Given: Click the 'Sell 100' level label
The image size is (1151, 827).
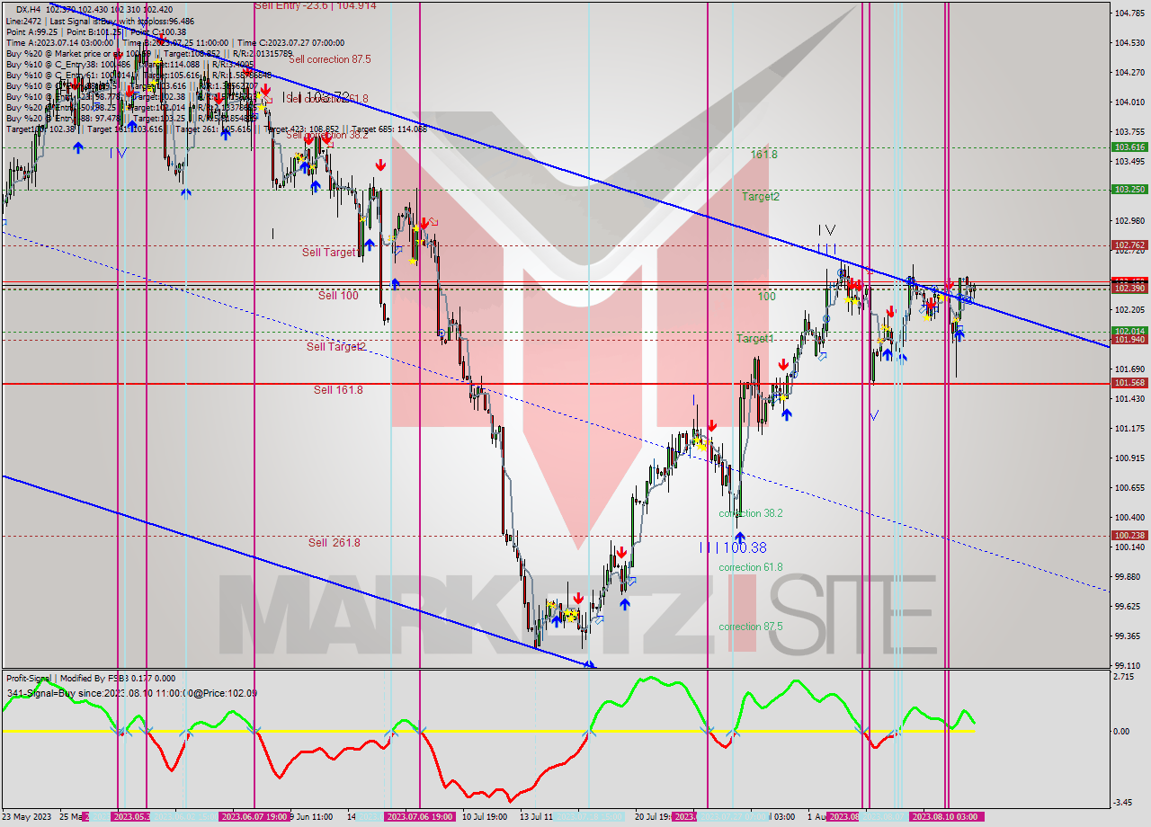Looking at the screenshot, I should [338, 295].
